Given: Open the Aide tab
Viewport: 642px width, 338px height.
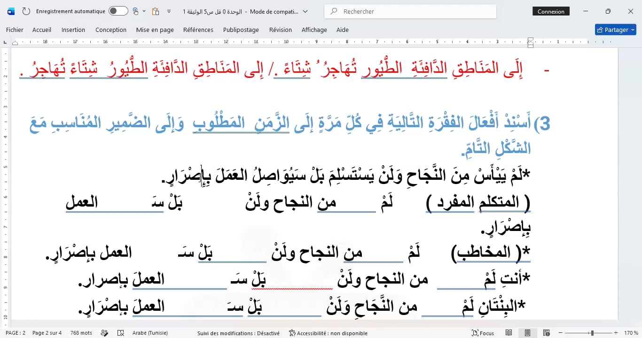Looking at the screenshot, I should pos(343,30).
